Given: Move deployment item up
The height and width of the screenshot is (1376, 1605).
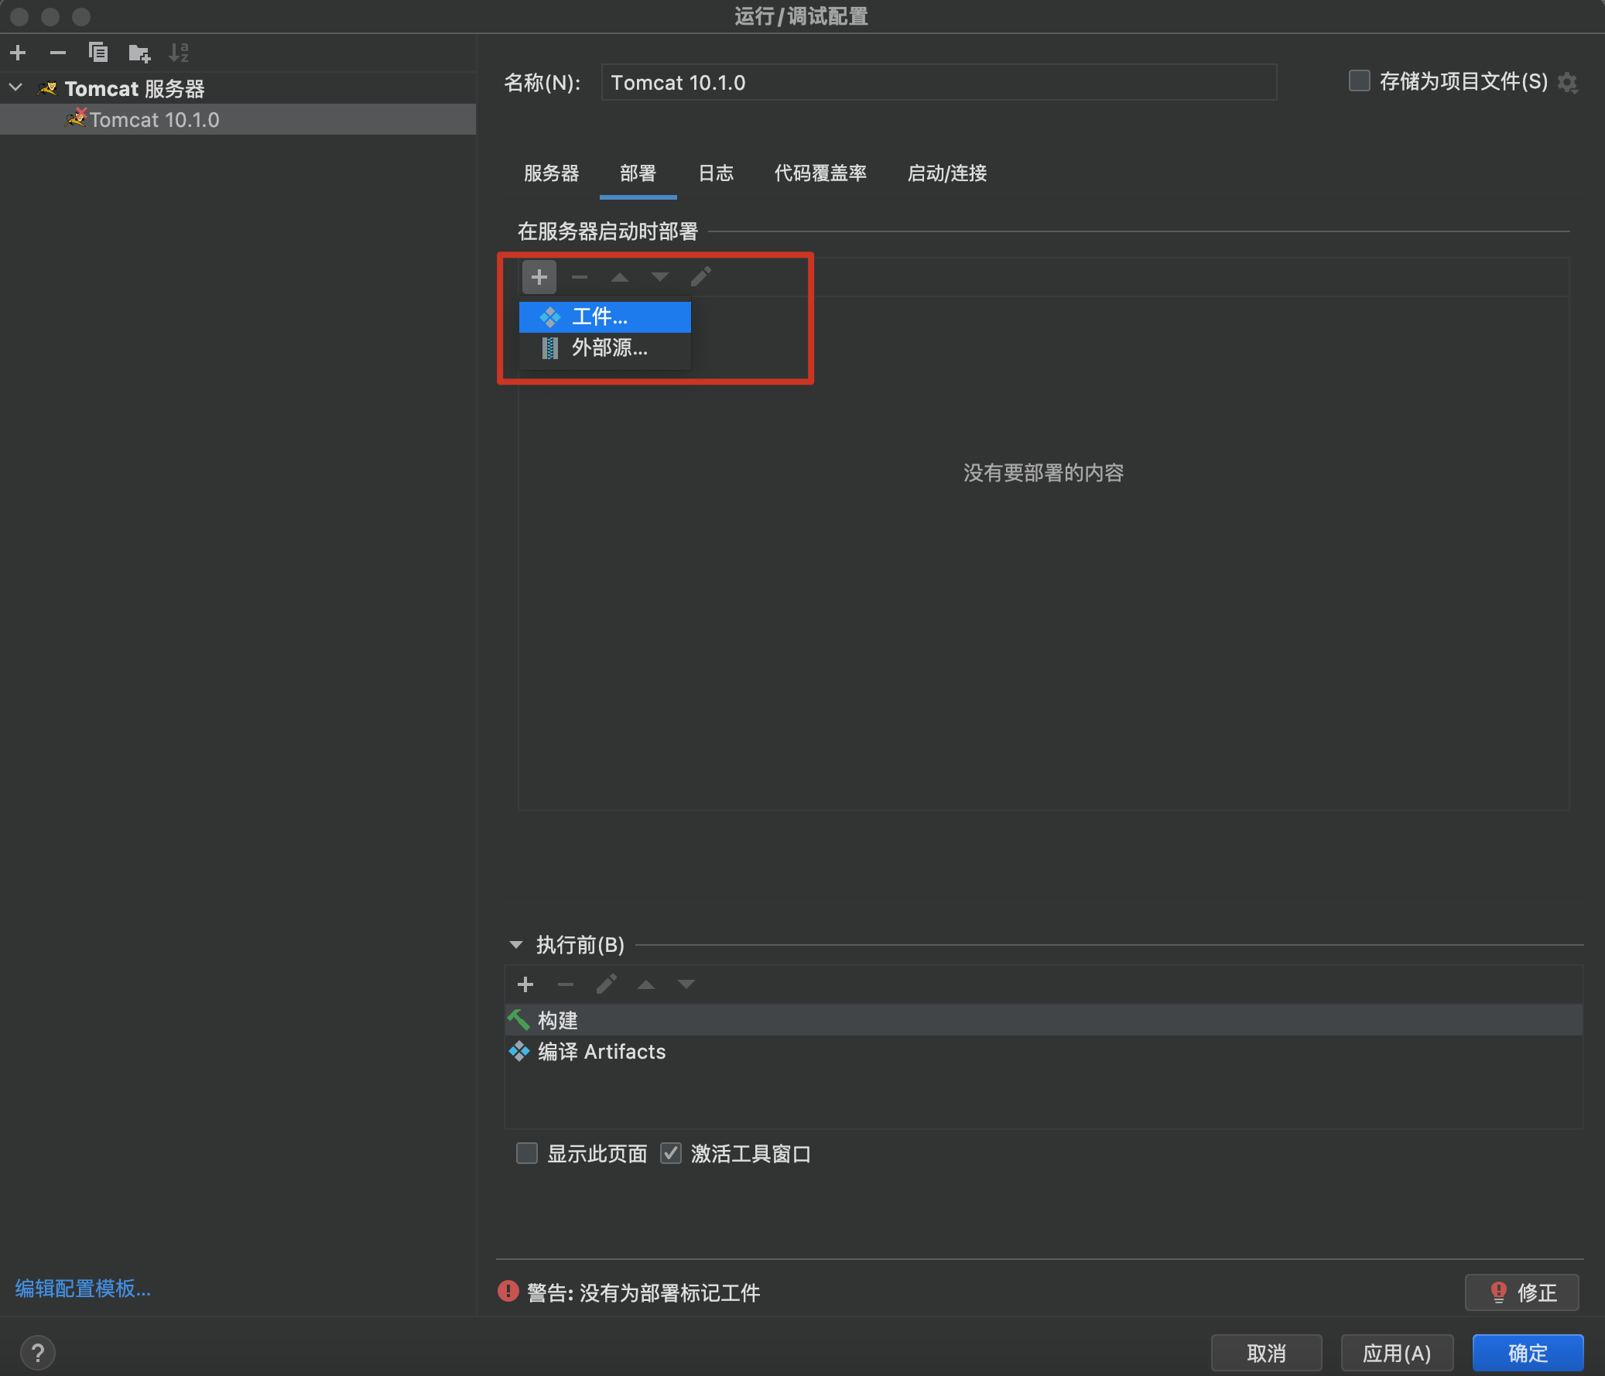Looking at the screenshot, I should pyautogui.click(x=620, y=276).
